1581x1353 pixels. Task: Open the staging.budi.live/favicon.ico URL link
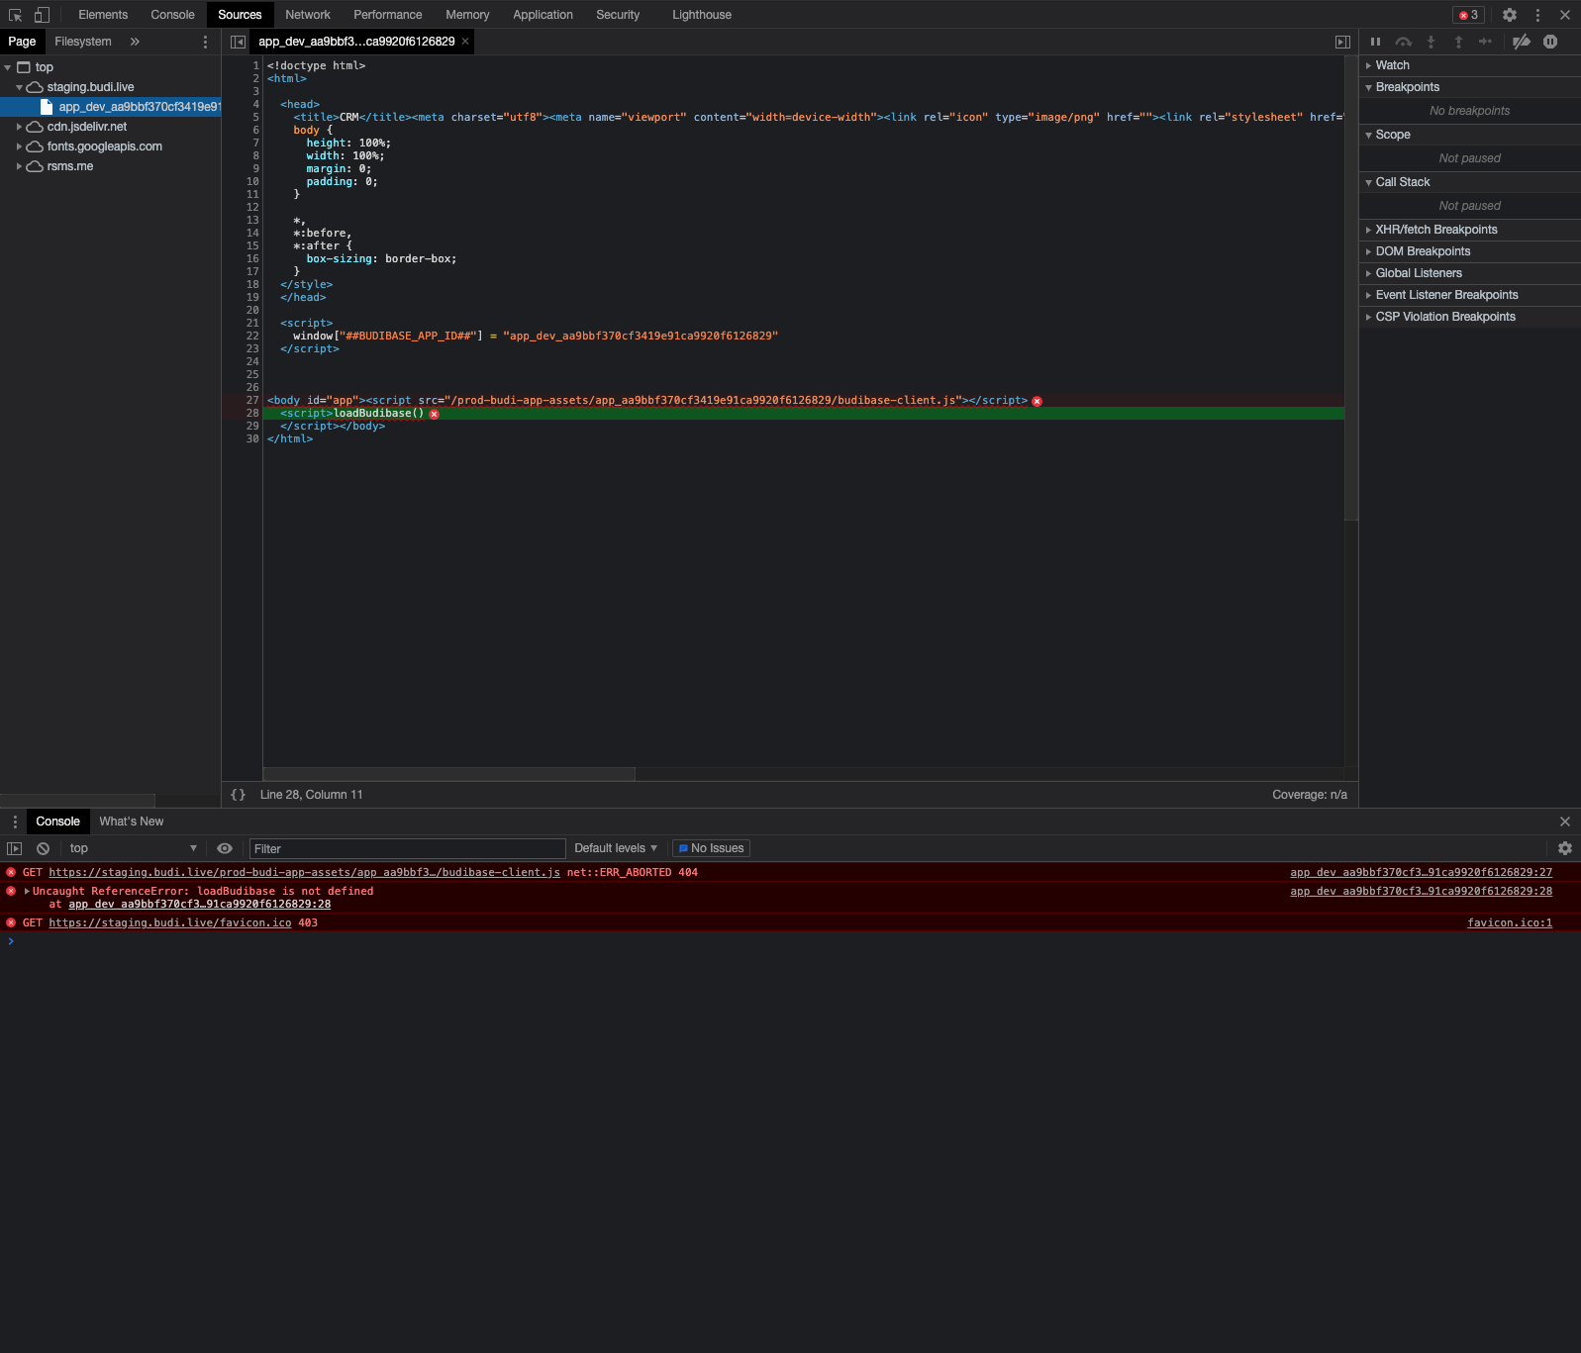[x=170, y=922]
